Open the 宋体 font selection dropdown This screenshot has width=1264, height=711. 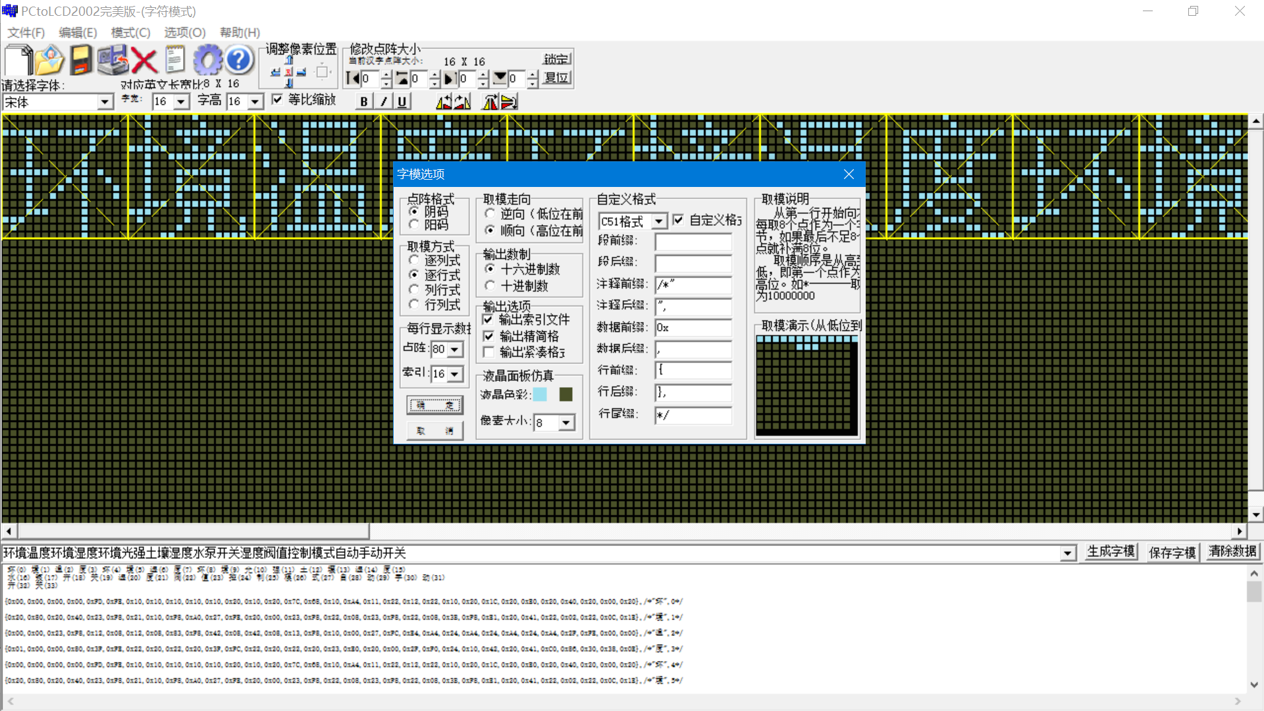[105, 102]
